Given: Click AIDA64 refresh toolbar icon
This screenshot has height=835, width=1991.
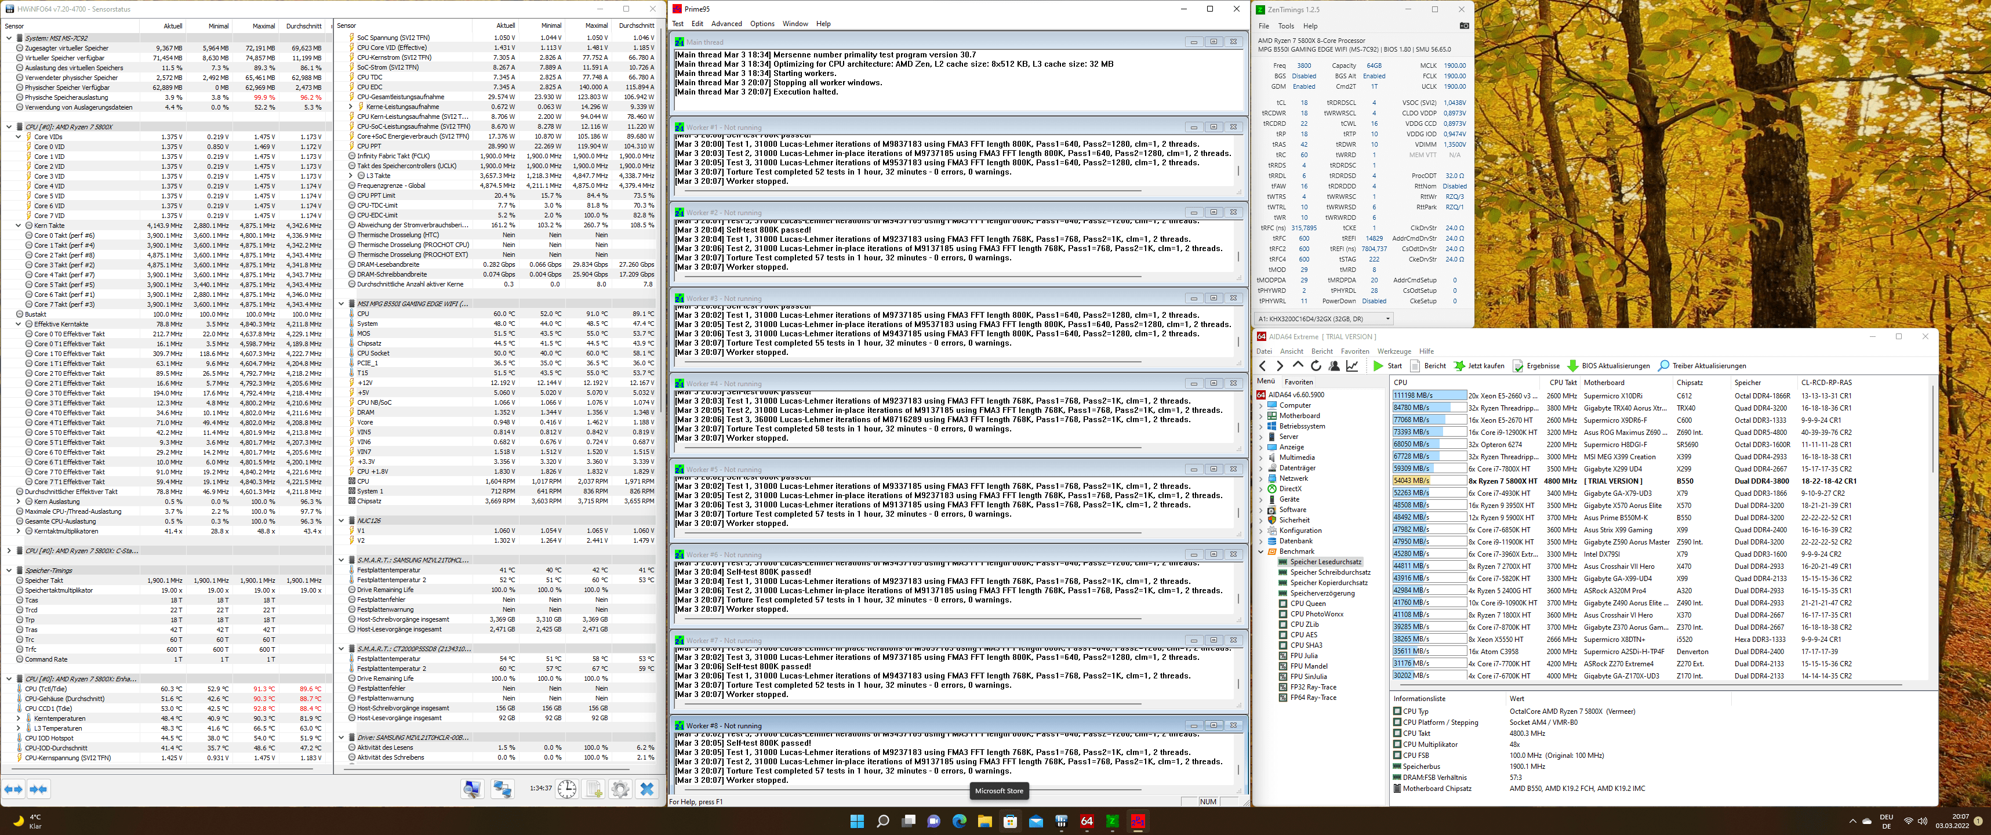Looking at the screenshot, I should 1316,366.
